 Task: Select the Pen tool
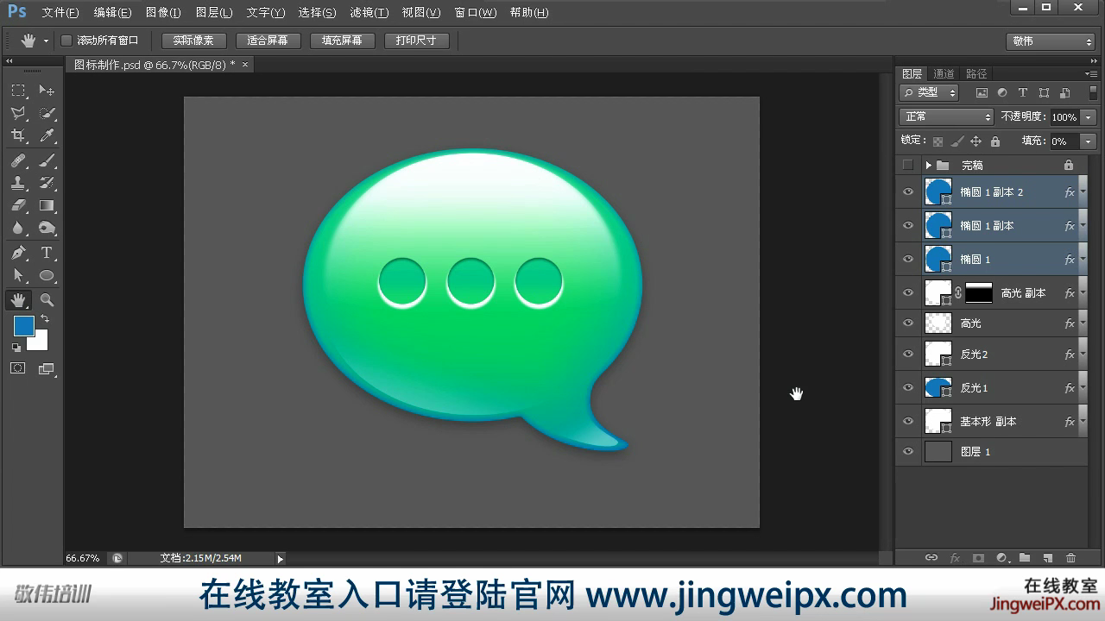(18, 253)
